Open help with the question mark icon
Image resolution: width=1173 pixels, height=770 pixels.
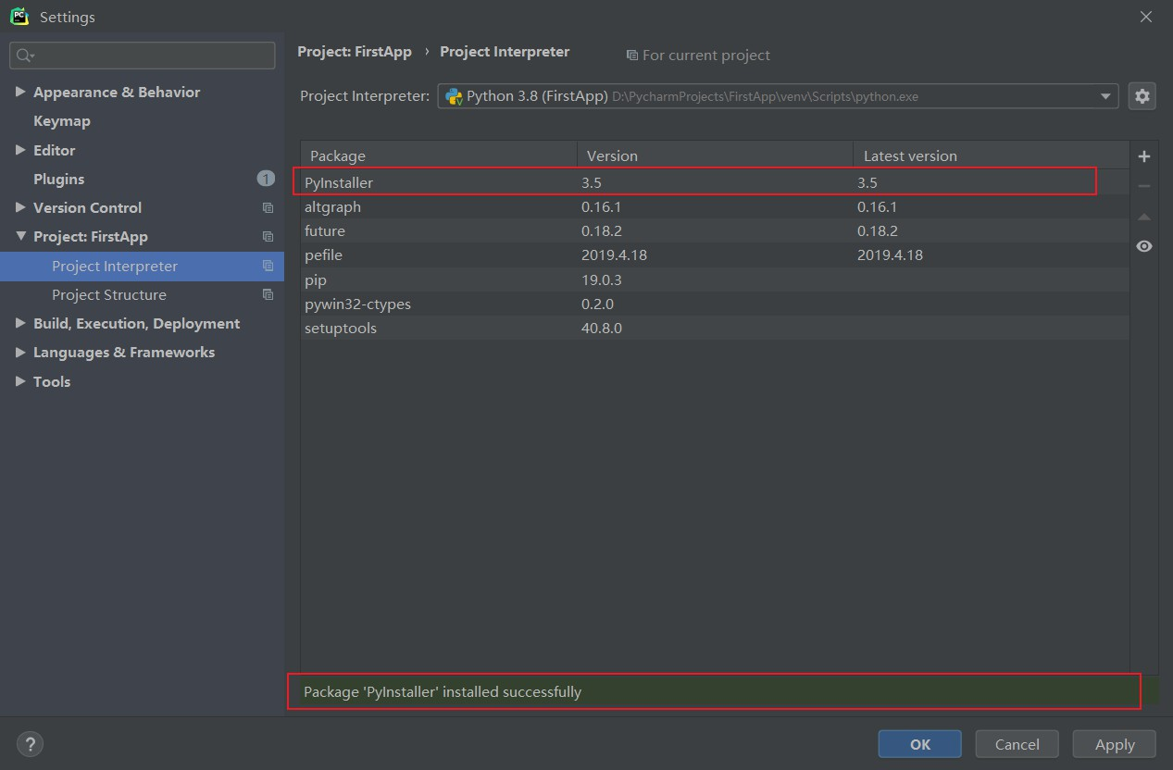click(30, 743)
